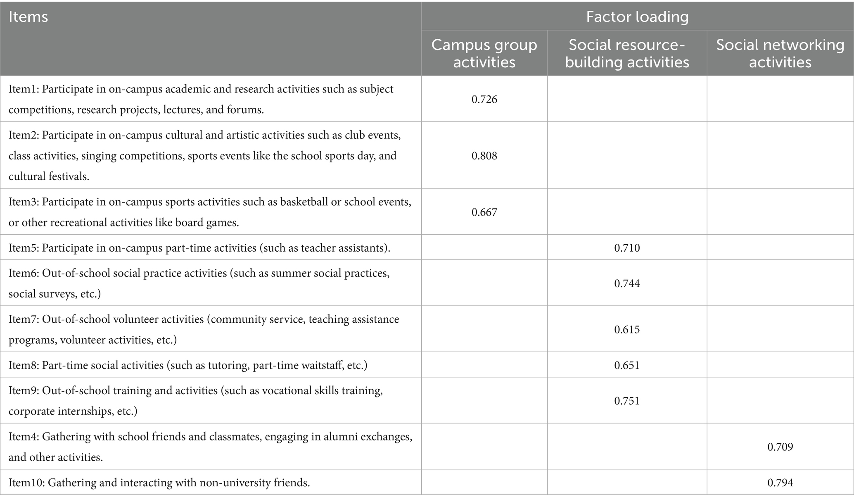The image size is (854, 502).
Task: Select the Item6 social practice activities text
Action: tap(199, 283)
